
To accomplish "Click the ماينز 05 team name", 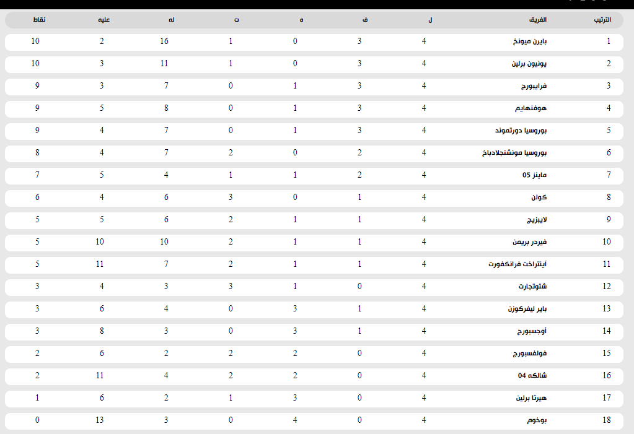I will (x=535, y=175).
